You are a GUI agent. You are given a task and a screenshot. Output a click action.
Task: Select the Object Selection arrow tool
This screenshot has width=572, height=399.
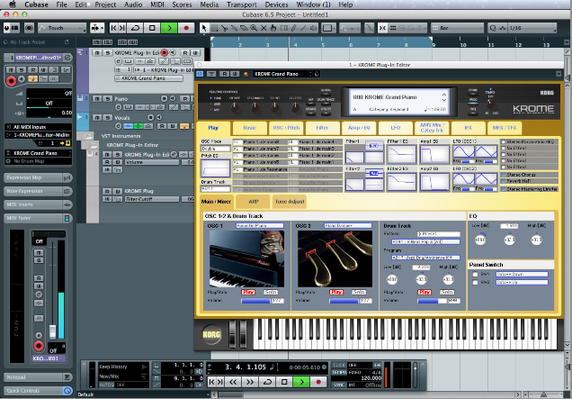click(x=204, y=28)
